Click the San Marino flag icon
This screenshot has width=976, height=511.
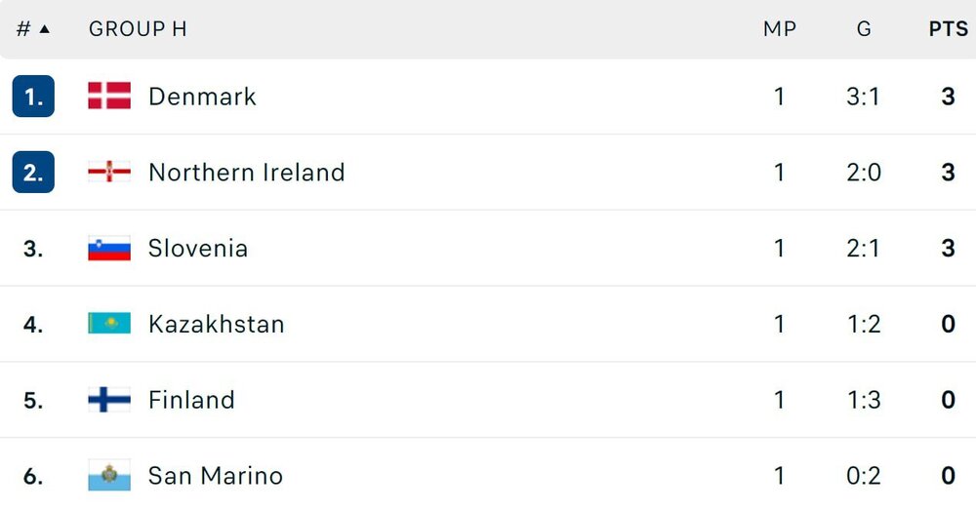[108, 476]
